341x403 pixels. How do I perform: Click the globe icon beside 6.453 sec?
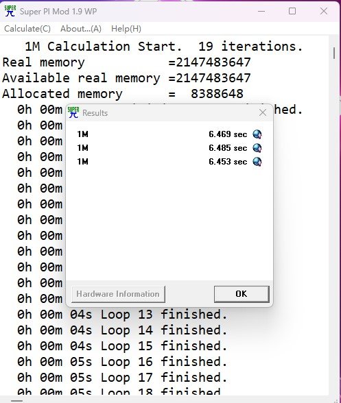[x=257, y=162]
